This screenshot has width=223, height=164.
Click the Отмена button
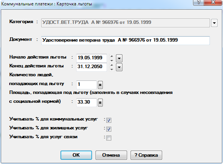click(x=111, y=155)
